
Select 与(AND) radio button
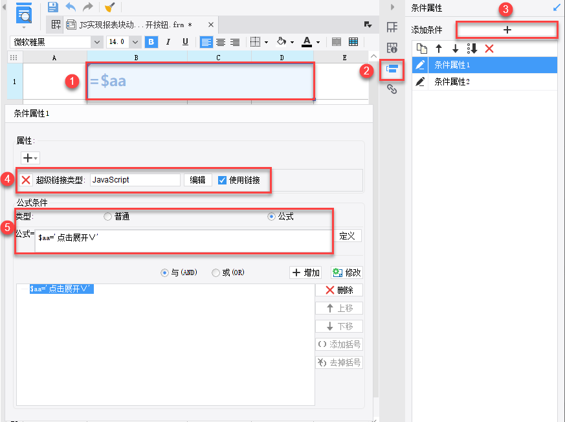tap(164, 272)
